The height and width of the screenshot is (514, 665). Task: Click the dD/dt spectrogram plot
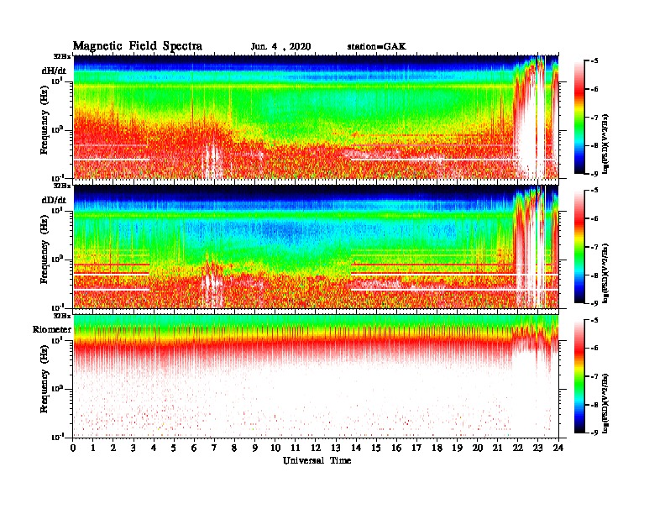(x=316, y=246)
